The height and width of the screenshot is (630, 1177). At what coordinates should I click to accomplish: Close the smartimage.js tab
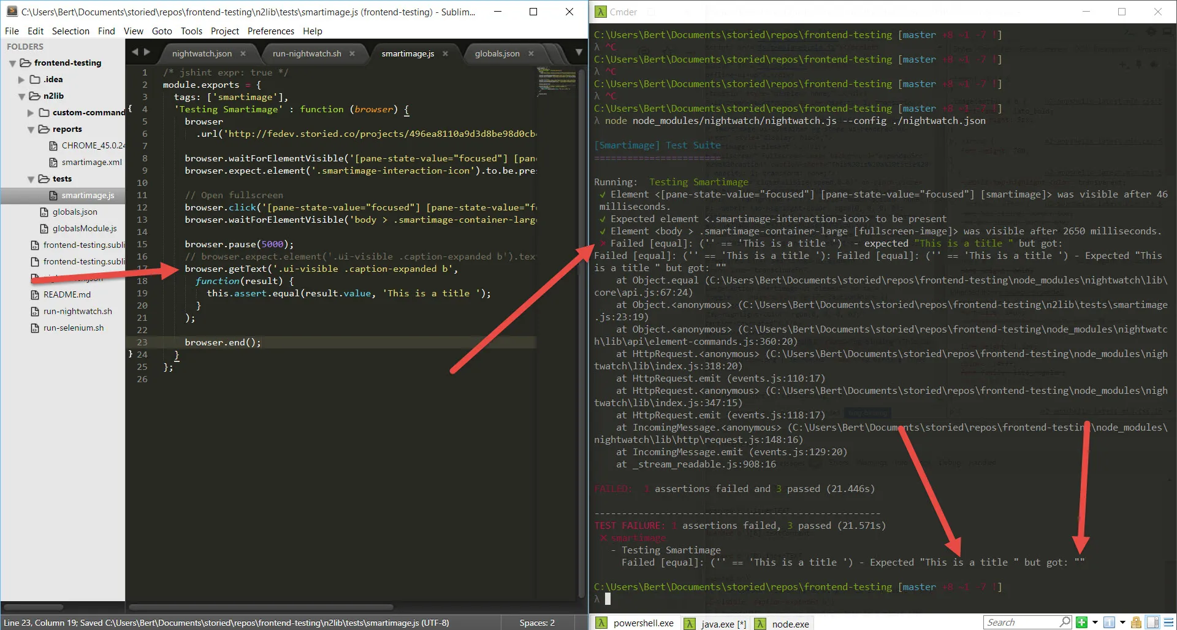[x=445, y=53]
